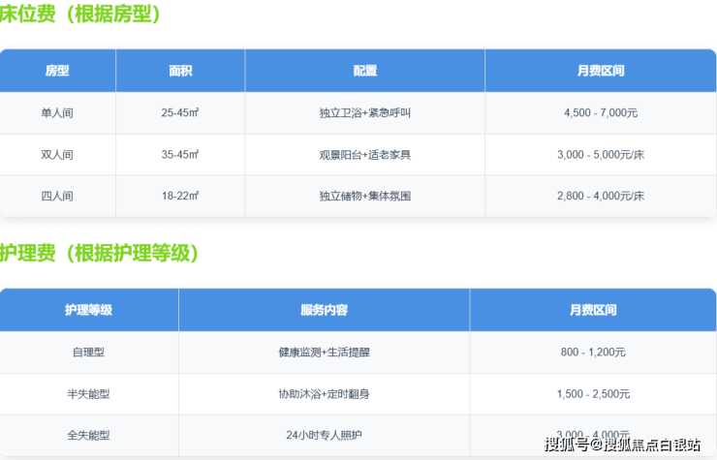
Task: Select the 半失能型 row label
Action: [88, 394]
